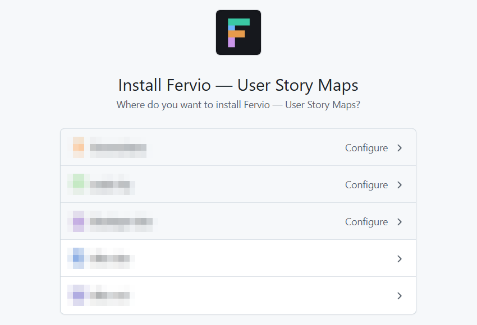Click Configure on the light-purple-avatar account row

coord(366,222)
